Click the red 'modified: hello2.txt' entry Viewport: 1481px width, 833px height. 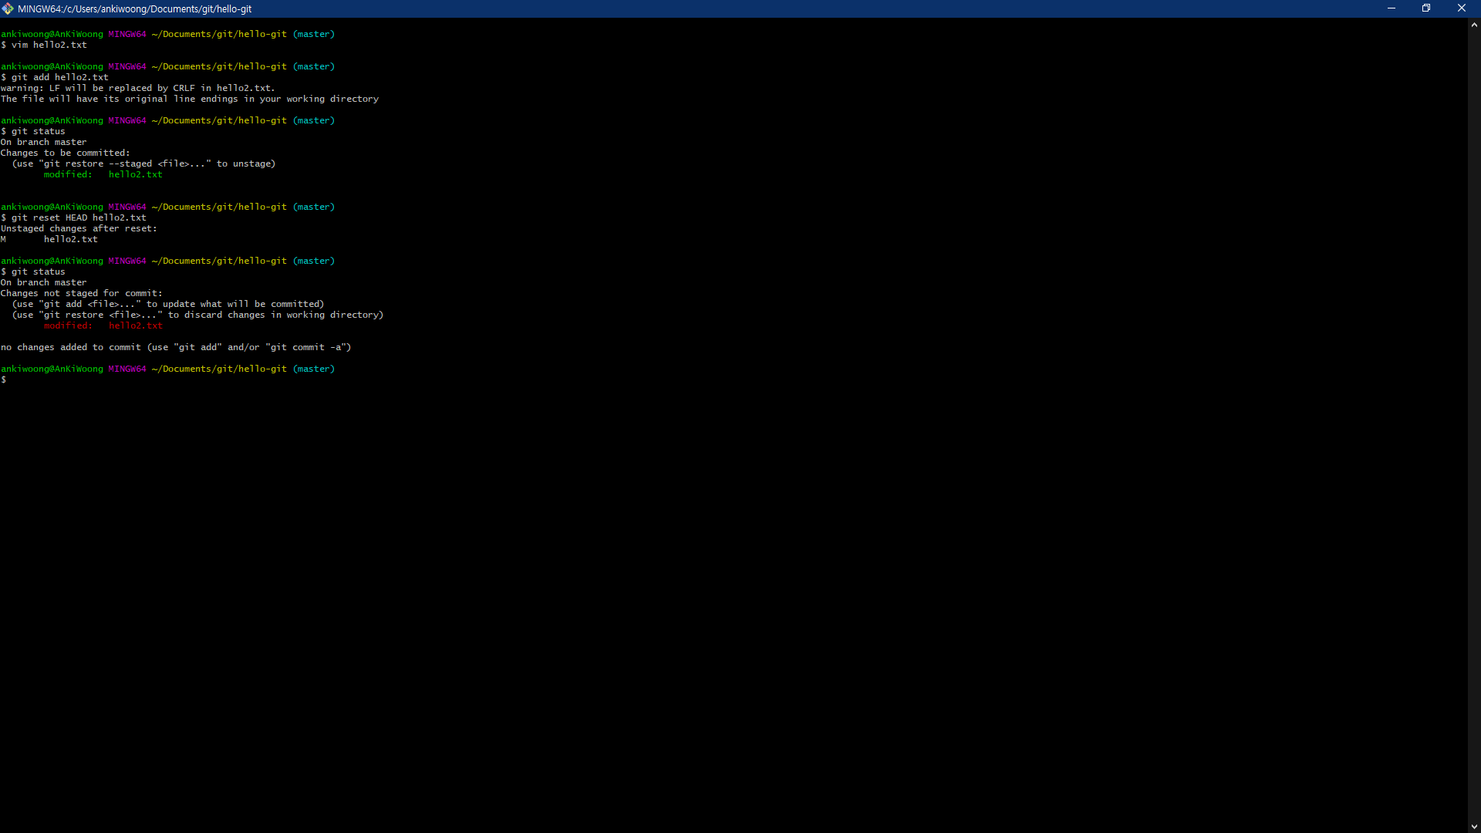(x=103, y=326)
